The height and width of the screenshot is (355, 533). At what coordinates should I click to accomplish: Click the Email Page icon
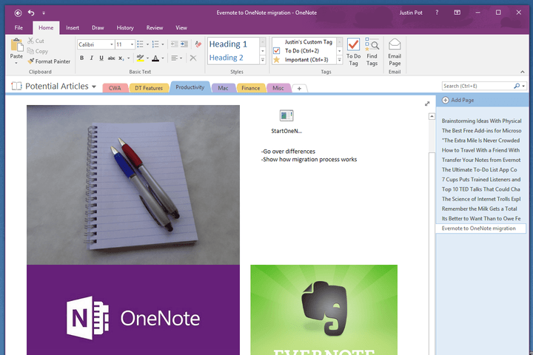[x=395, y=44]
